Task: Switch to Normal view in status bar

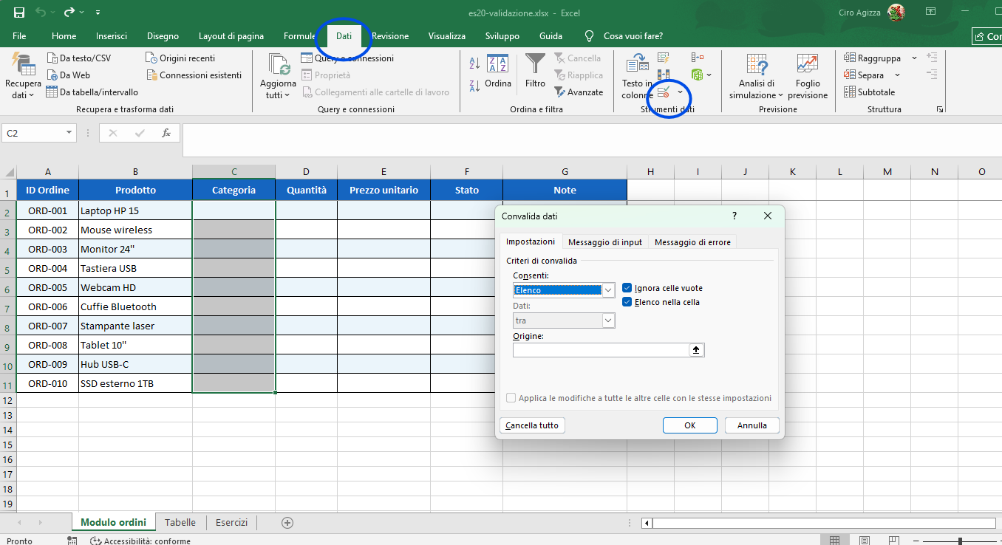Action: coord(834,541)
